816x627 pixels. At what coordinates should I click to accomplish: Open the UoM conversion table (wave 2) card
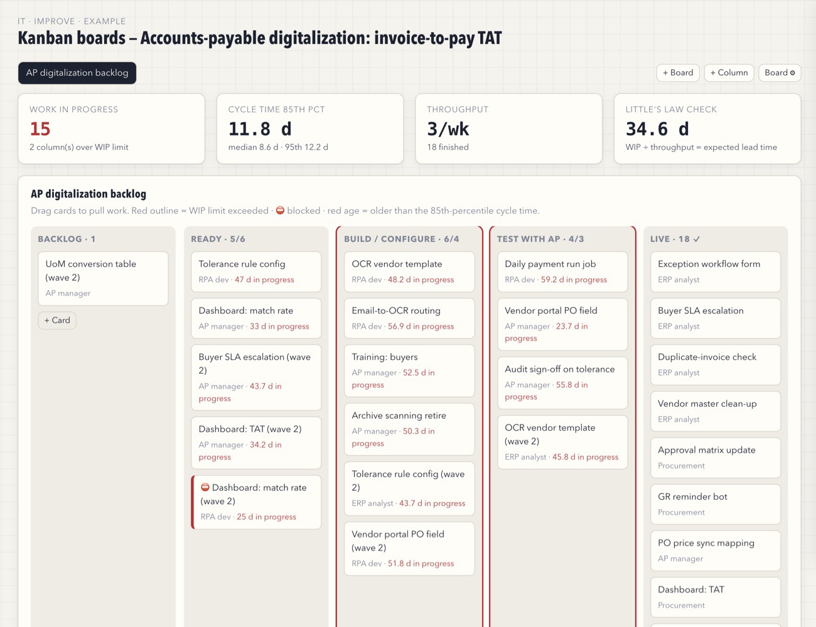(103, 278)
